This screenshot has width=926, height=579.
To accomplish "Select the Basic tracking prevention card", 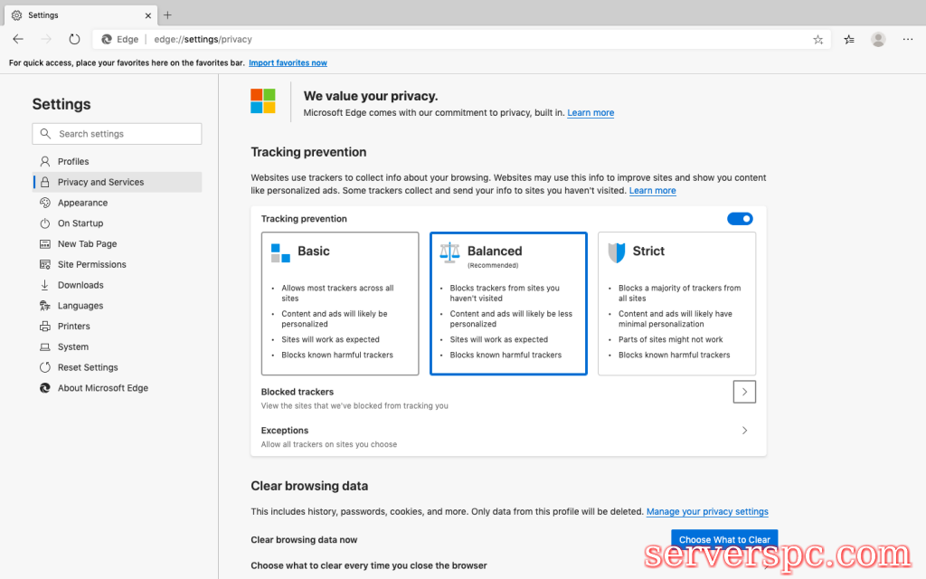I will click(340, 303).
